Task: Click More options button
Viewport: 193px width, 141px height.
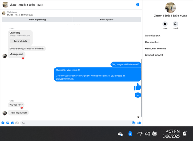Action: 107,20
